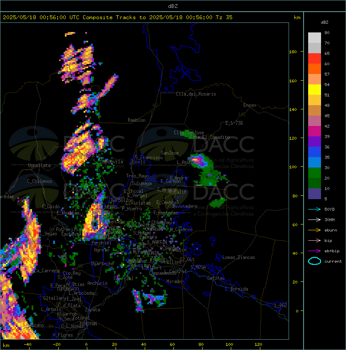
Task: Click the 'Lomas_Blancas' map label
Action: click(x=239, y=257)
